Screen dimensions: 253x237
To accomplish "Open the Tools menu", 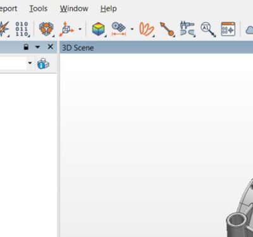I will [x=39, y=9].
